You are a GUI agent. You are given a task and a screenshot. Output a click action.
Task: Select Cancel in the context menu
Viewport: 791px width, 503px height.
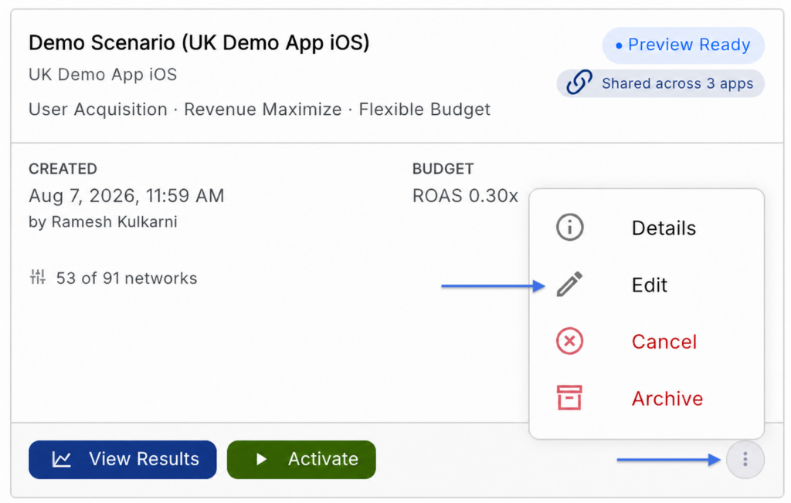[x=647, y=342]
